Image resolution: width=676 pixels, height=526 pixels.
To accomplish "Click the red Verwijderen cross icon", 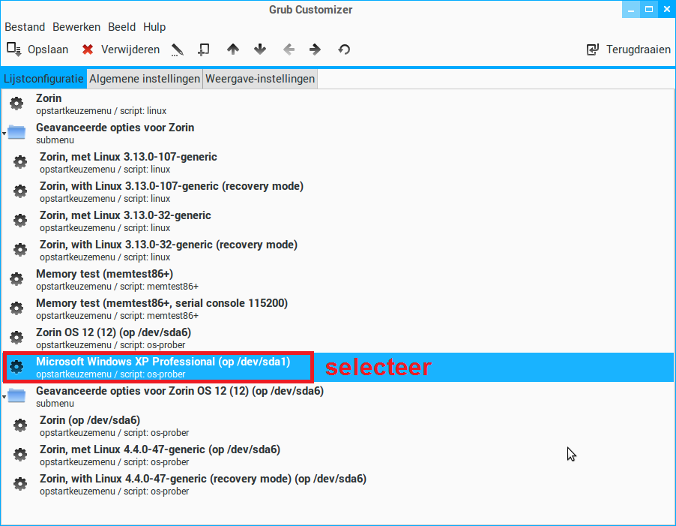I will pyautogui.click(x=88, y=50).
